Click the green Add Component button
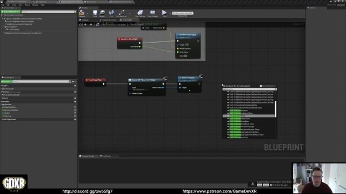 (11, 12)
